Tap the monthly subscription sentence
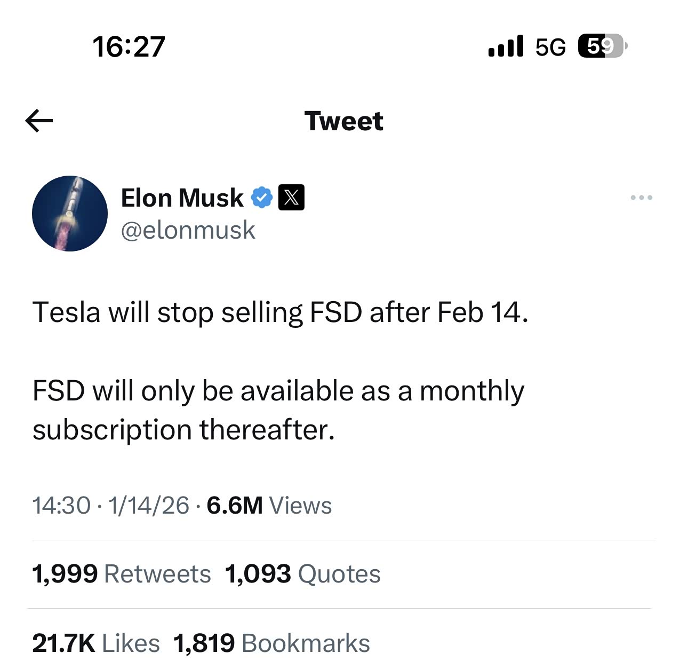This screenshot has width=688, height=669. [x=277, y=410]
